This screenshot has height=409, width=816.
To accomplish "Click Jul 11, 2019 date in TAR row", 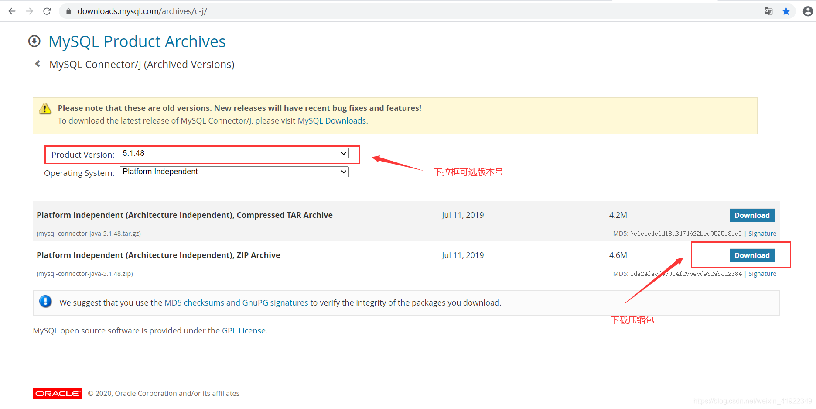I will pos(463,215).
